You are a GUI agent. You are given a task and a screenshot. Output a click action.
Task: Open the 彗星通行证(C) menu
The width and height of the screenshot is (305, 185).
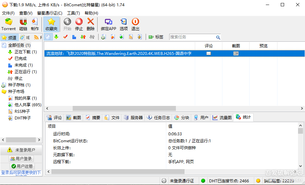click(x=49, y=13)
